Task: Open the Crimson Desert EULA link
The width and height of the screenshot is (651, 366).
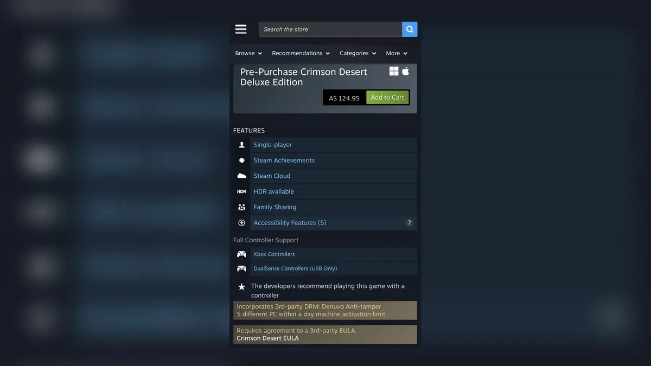Action: [267, 337]
